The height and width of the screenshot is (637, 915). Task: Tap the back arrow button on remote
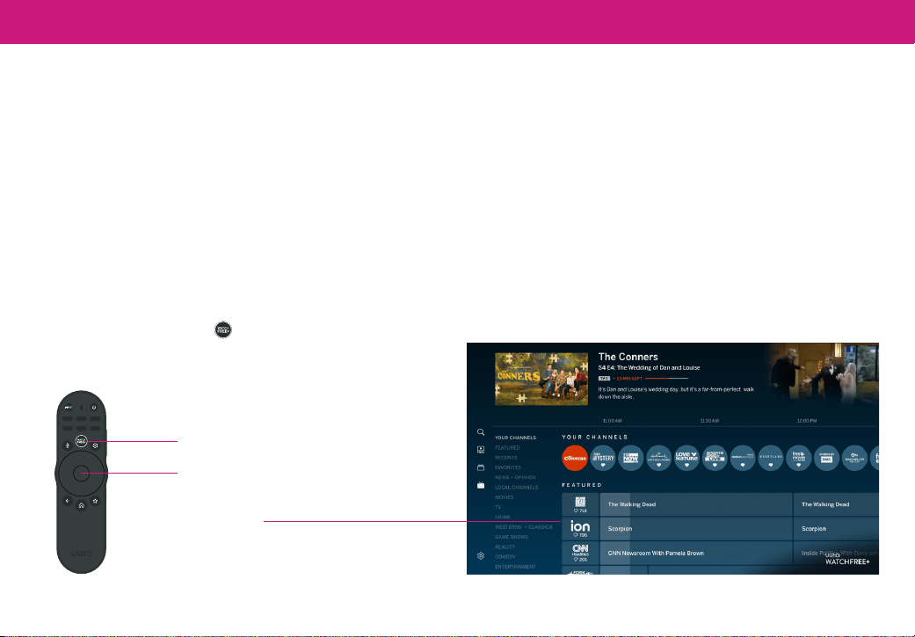pyautogui.click(x=67, y=501)
